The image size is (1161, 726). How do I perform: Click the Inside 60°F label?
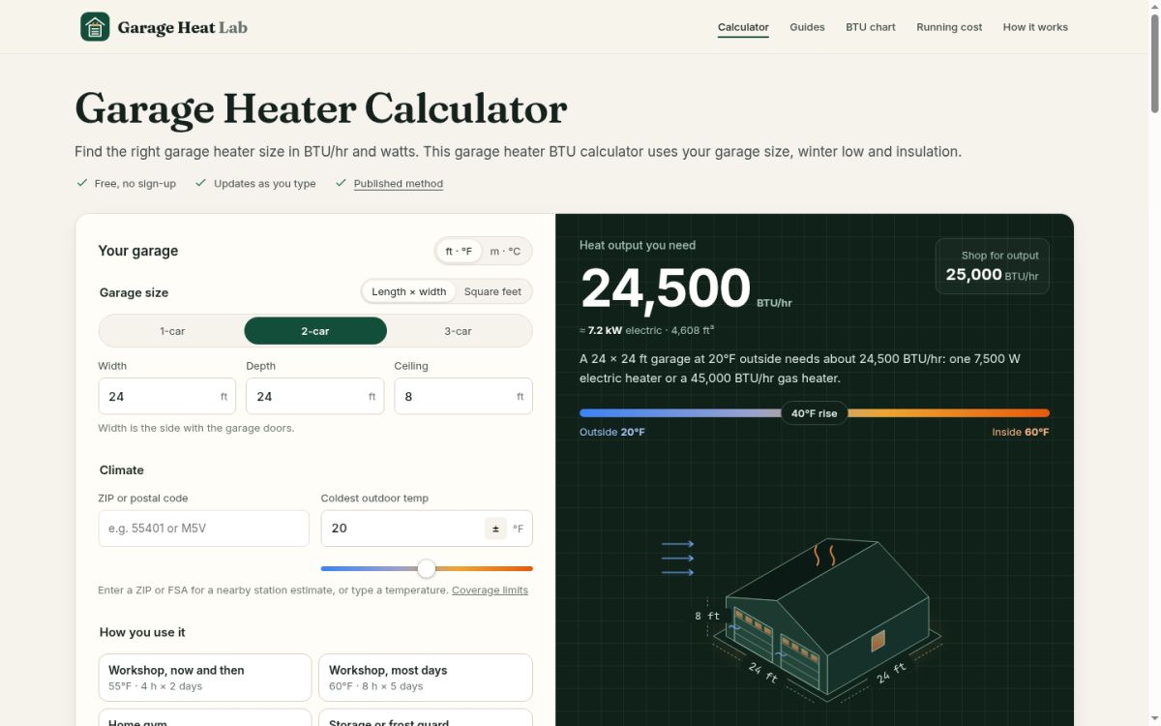[1021, 432]
